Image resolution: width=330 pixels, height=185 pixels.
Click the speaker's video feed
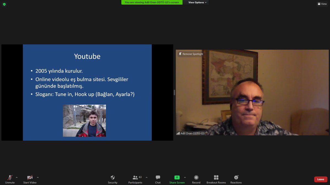[x=252, y=92]
